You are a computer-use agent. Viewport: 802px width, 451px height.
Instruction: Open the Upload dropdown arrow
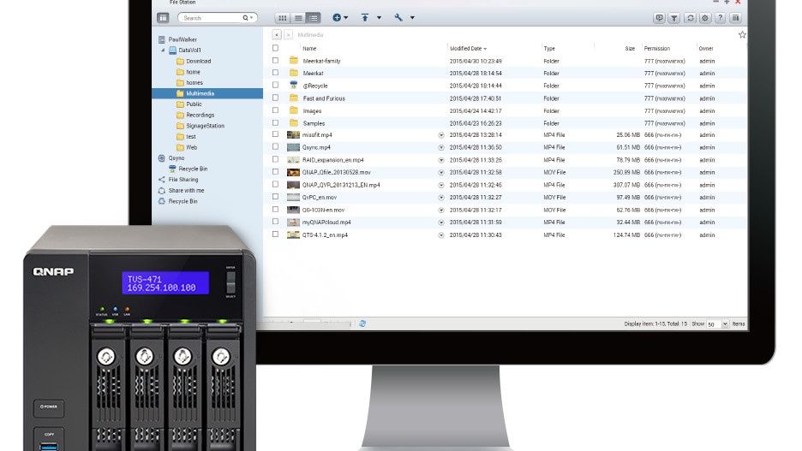pyautogui.click(x=379, y=17)
